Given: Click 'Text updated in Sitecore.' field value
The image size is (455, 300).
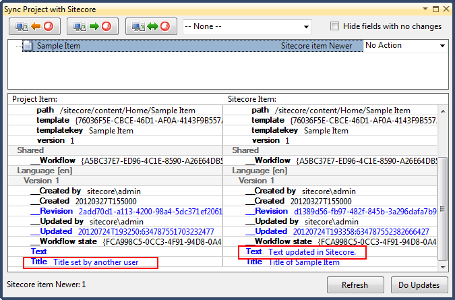Looking at the screenshot, I should (312, 252).
